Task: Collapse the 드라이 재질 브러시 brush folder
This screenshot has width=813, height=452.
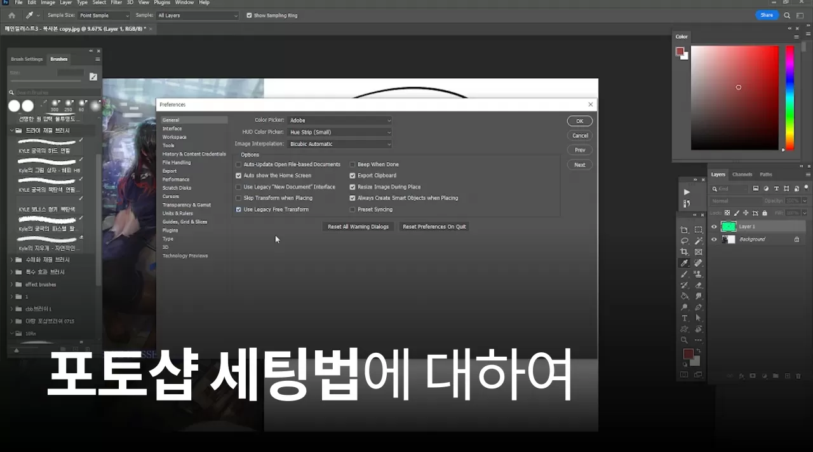Action: coord(11,130)
